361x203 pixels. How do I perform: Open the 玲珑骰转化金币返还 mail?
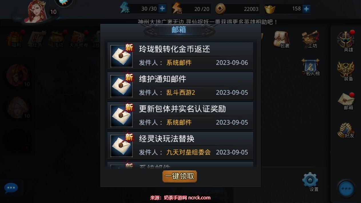(180, 56)
